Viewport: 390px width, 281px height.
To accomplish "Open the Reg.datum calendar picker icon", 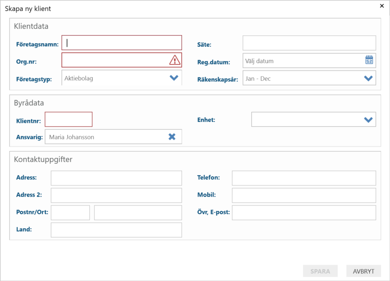I will [x=369, y=60].
